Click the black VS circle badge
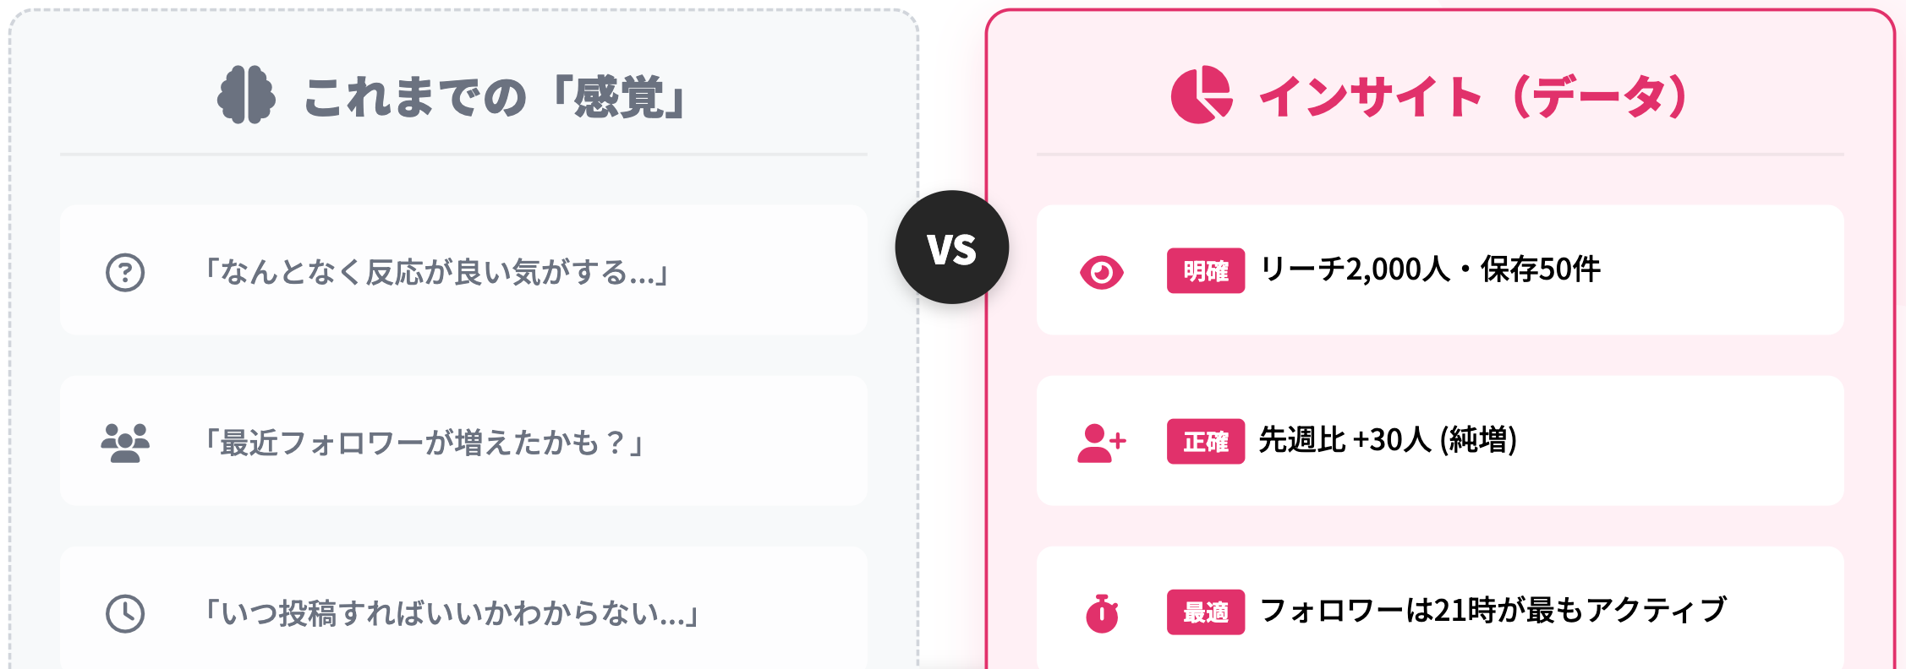This screenshot has height=669, width=1906. click(x=952, y=247)
